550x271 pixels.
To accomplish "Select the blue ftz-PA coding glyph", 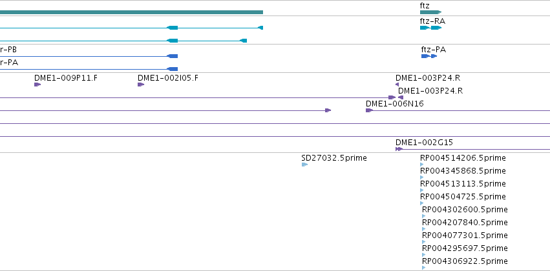I will click(429, 56).
